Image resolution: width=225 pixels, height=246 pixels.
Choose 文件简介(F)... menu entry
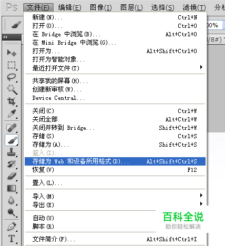(x=115, y=239)
